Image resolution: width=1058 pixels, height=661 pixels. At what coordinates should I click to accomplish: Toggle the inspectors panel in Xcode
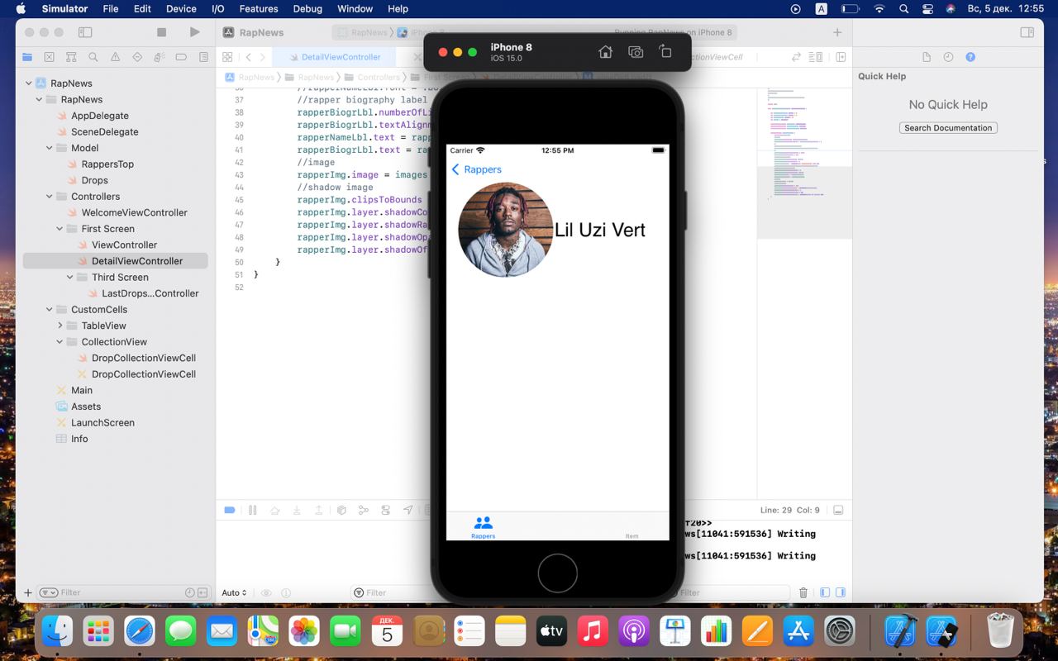[1027, 32]
